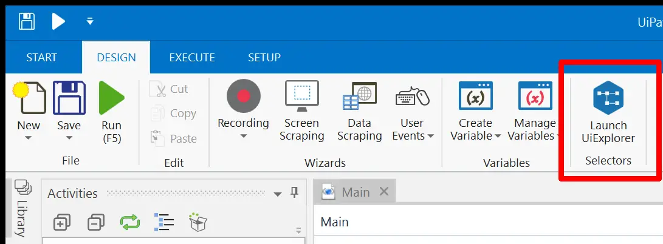Expand all activities in the tree
This screenshot has width=663, height=244.
62,222
